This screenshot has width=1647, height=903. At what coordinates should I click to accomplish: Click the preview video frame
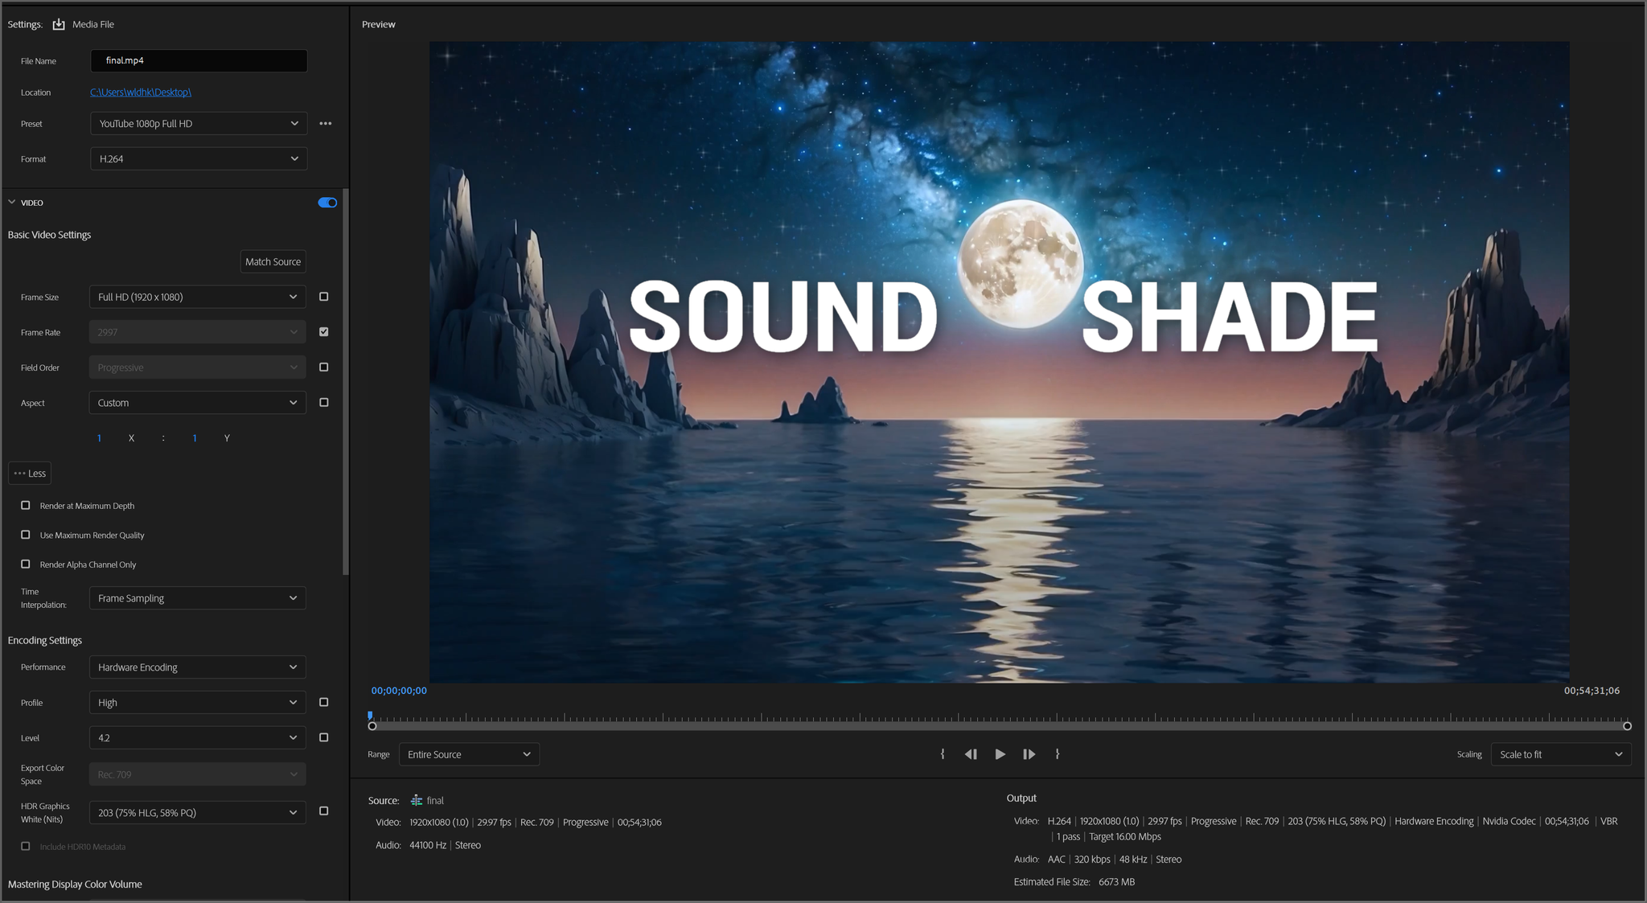pos(999,362)
